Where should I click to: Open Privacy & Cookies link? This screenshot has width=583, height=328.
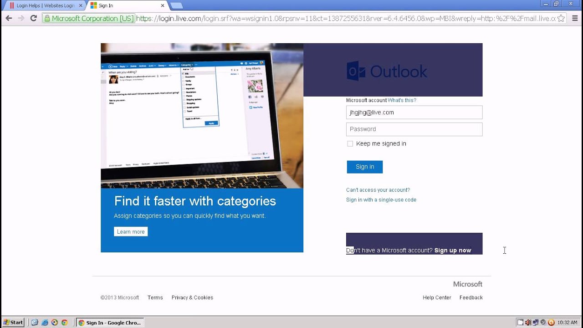point(192,297)
